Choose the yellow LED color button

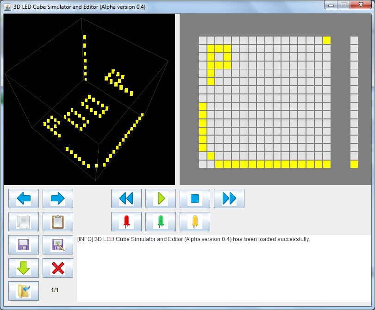194,222
